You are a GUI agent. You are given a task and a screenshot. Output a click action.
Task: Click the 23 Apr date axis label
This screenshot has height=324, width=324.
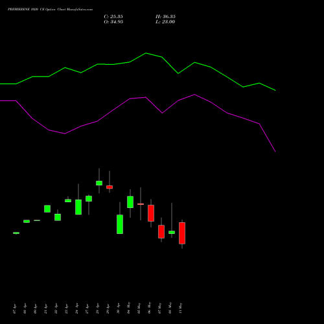[66, 309]
